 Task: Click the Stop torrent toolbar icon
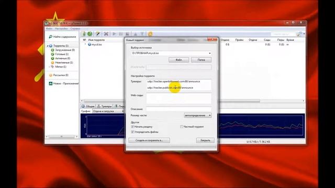point(127,34)
